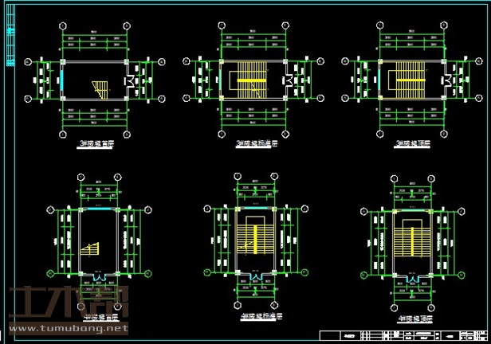Screen dimensions: 491x344
Task: Select the title text beneath top-middle plan
Action: tap(254, 146)
